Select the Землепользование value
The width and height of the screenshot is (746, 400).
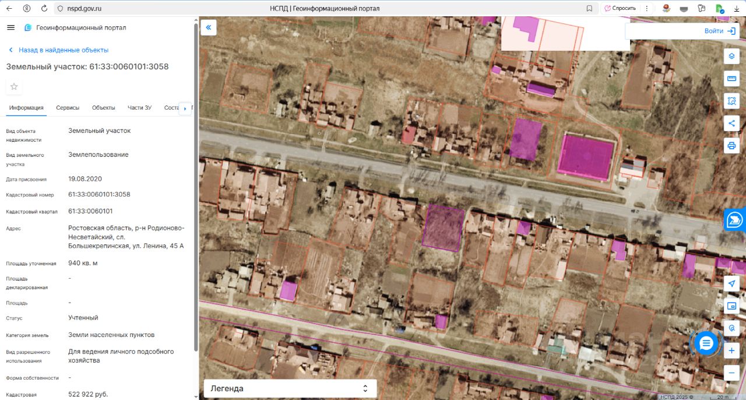(98, 155)
